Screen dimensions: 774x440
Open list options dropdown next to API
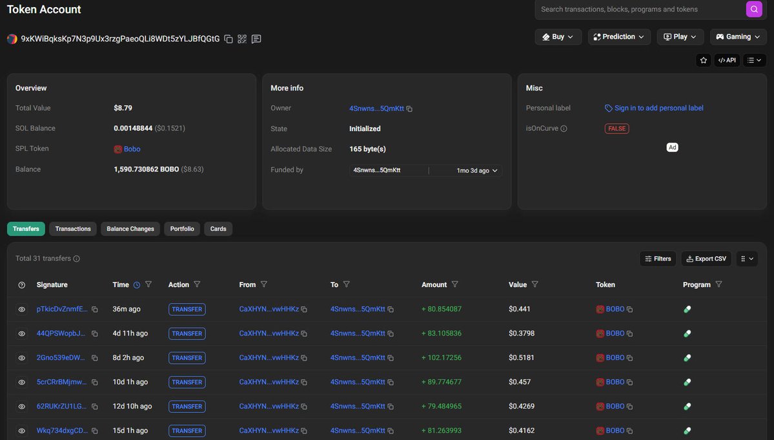(754, 60)
